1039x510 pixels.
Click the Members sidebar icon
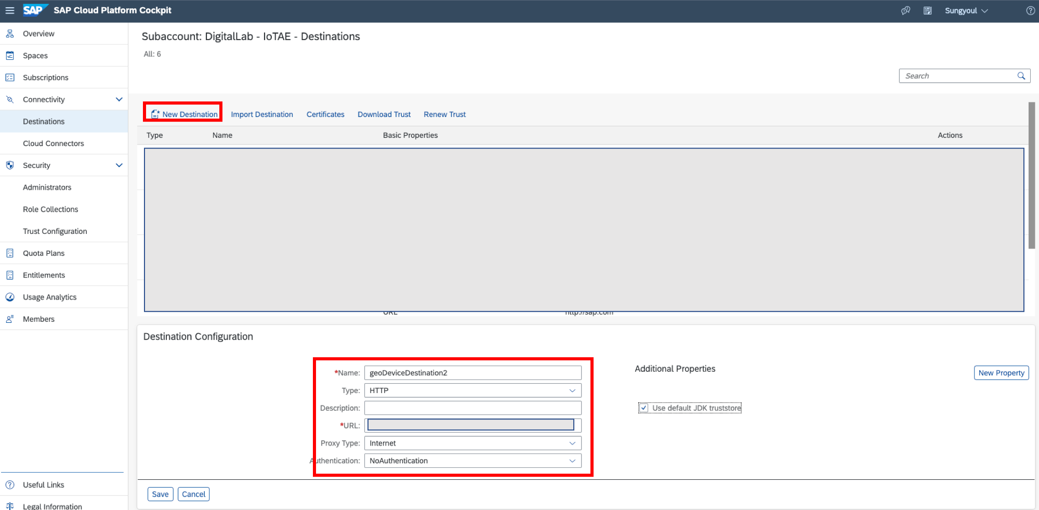click(x=10, y=319)
